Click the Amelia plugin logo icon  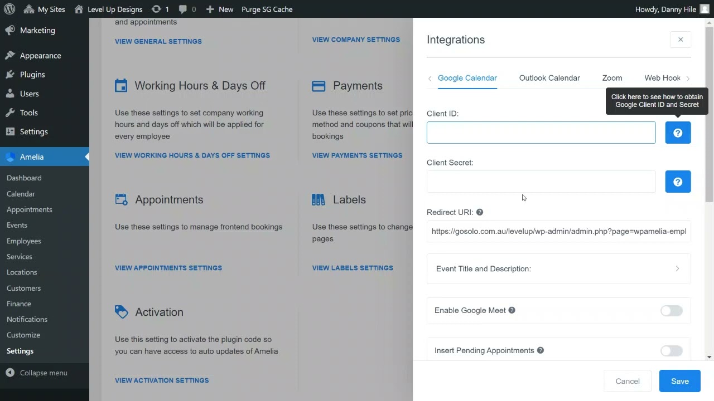click(x=10, y=157)
